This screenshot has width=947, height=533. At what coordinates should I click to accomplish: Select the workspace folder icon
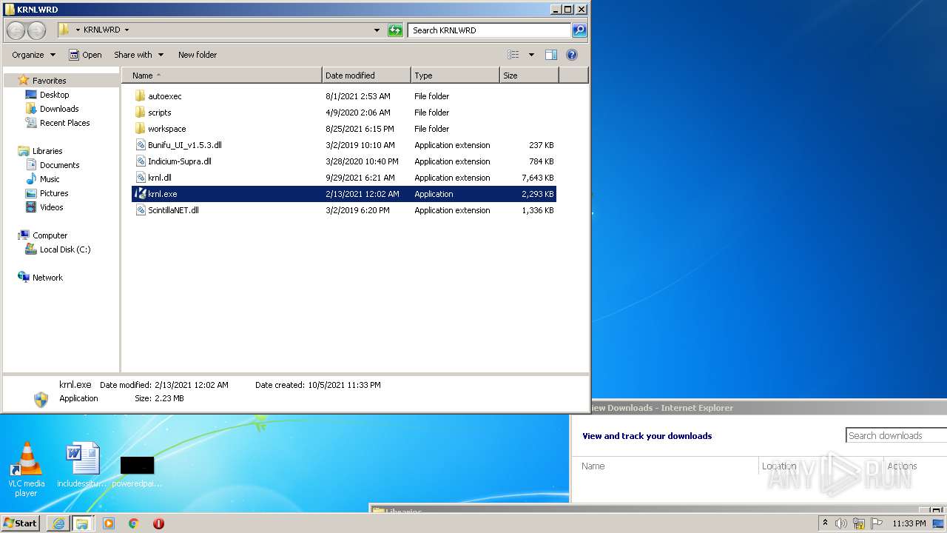click(x=141, y=129)
